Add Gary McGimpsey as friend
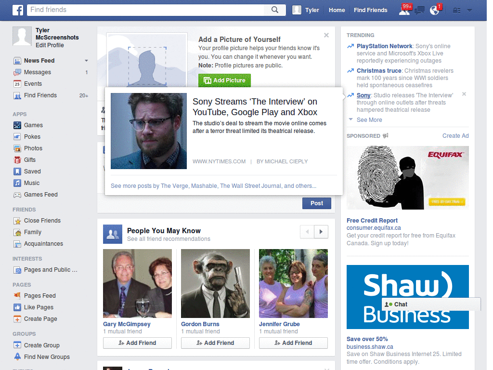The image size is (493, 370). [137, 343]
